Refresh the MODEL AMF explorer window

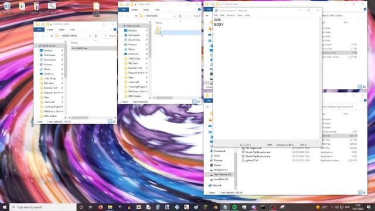coord(96,36)
